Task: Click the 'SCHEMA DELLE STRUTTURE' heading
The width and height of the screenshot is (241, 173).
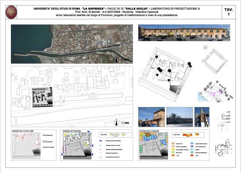Action: point(23,131)
